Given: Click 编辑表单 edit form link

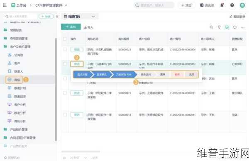Looking at the screenshot, I should pos(237,16).
